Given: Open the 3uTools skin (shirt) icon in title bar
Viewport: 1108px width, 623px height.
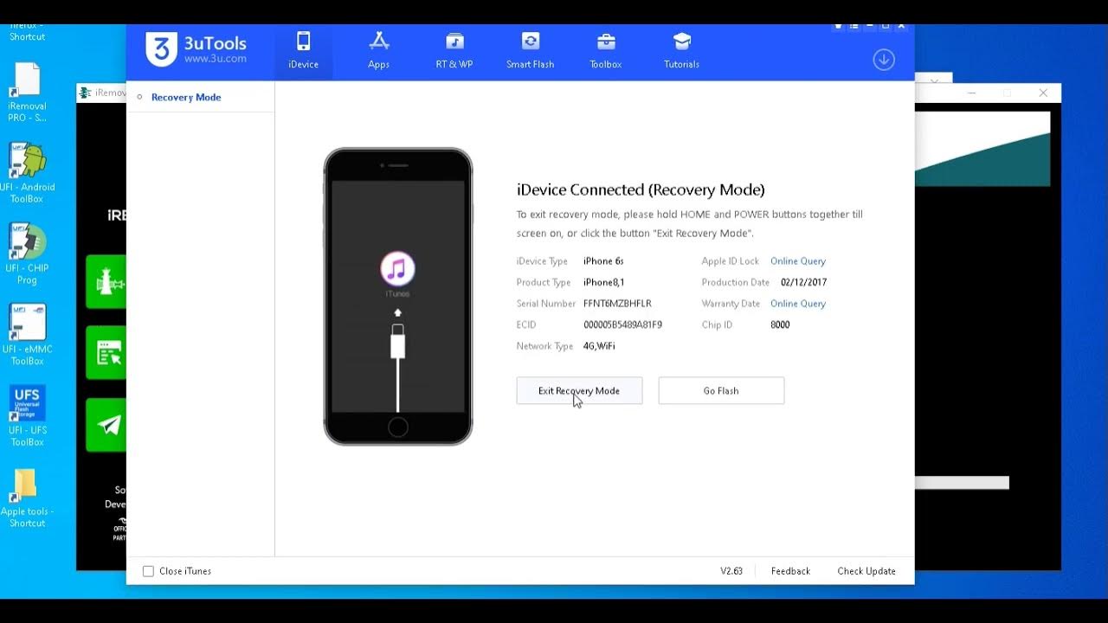Looking at the screenshot, I should (x=838, y=27).
